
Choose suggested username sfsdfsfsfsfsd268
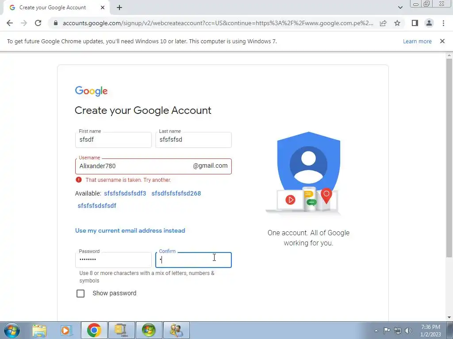click(x=176, y=193)
